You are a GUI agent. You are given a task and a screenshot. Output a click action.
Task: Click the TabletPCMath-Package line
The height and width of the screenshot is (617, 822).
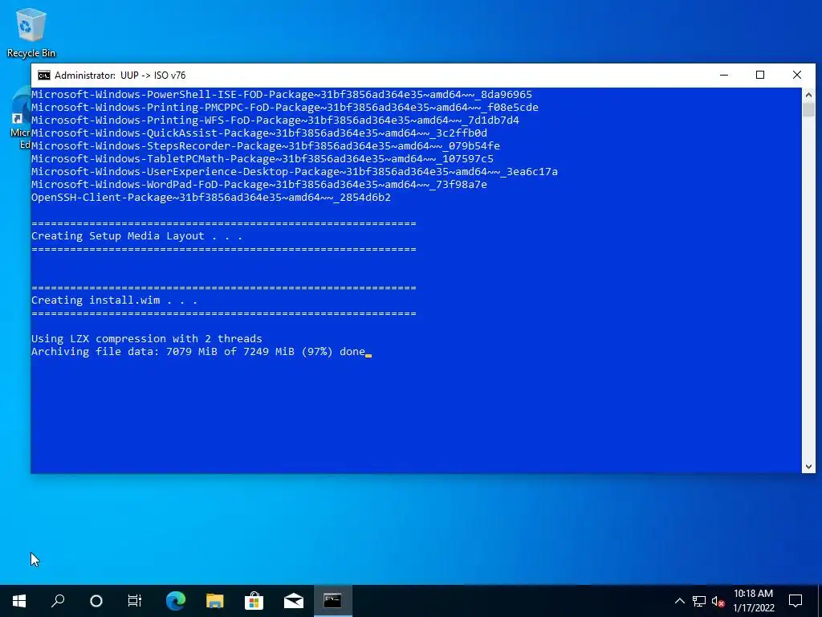click(x=262, y=158)
